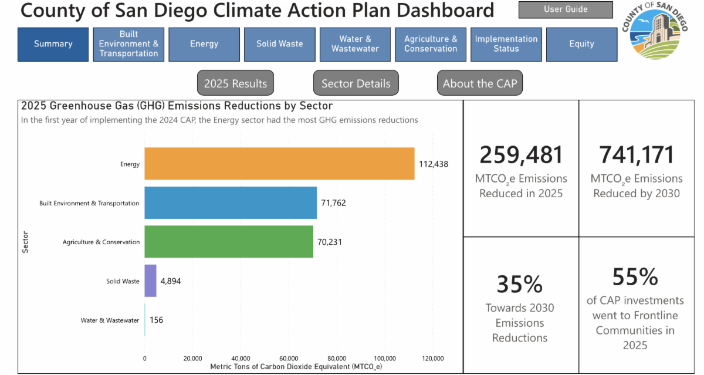Viewport: 704px width, 375px height.
Task: Open the Water & Wastewater tab
Action: click(x=355, y=44)
